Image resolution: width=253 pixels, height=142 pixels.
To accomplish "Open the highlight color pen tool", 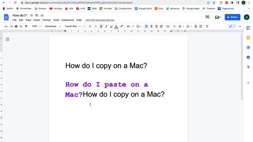I will [121, 26].
